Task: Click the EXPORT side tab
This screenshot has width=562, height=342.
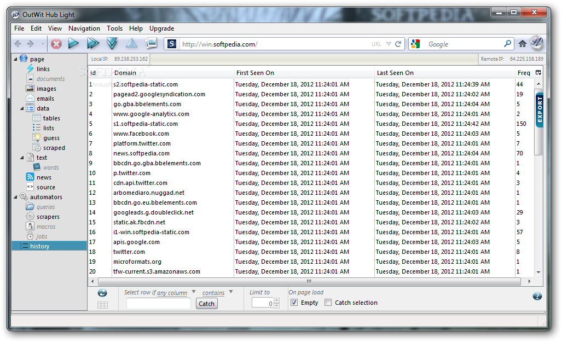Action: coord(540,109)
